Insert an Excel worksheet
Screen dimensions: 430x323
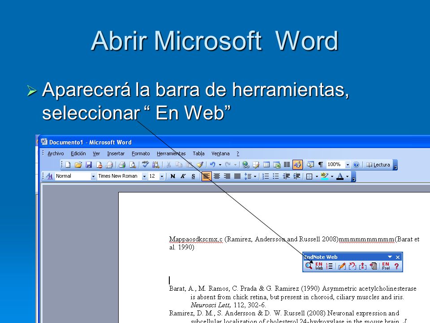pyautogui.click(x=277, y=165)
